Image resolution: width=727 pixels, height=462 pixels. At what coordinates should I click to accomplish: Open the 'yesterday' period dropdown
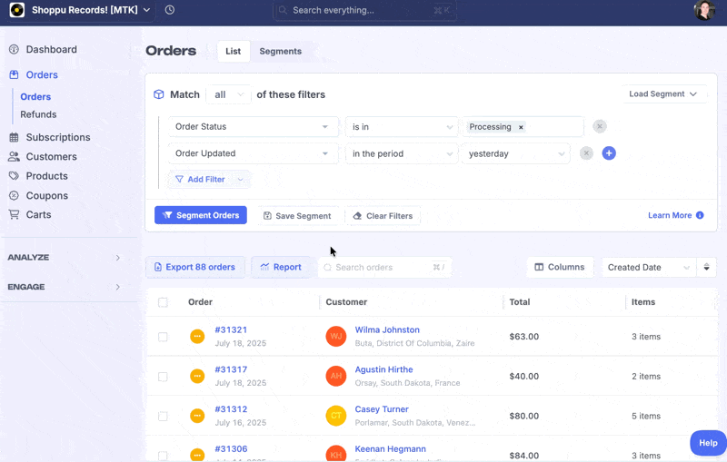coord(515,153)
